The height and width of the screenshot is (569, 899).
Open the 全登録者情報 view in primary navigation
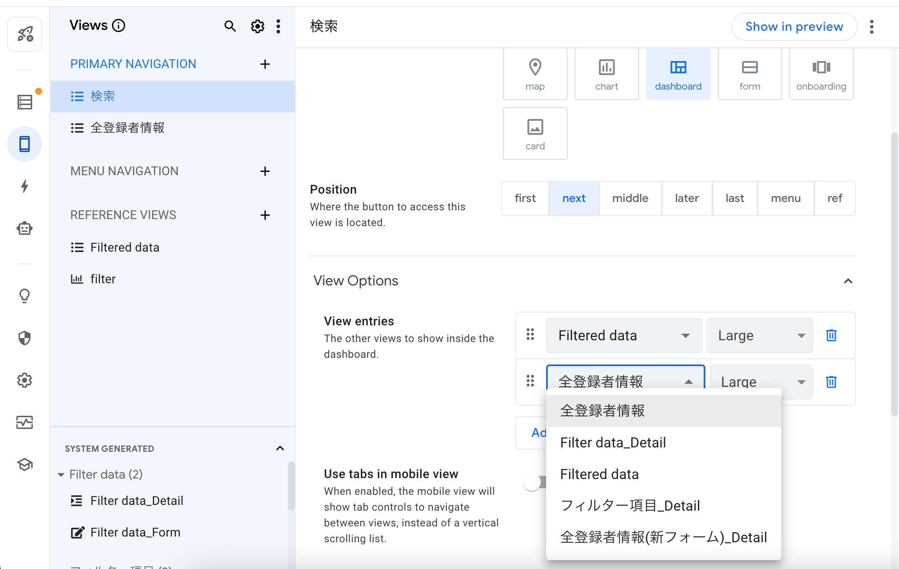tap(127, 128)
